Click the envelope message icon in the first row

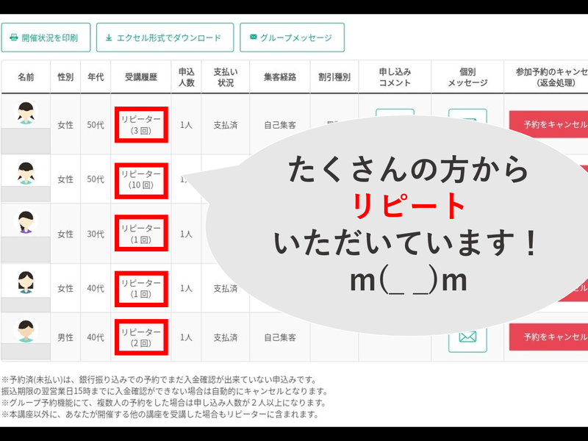[x=467, y=118]
